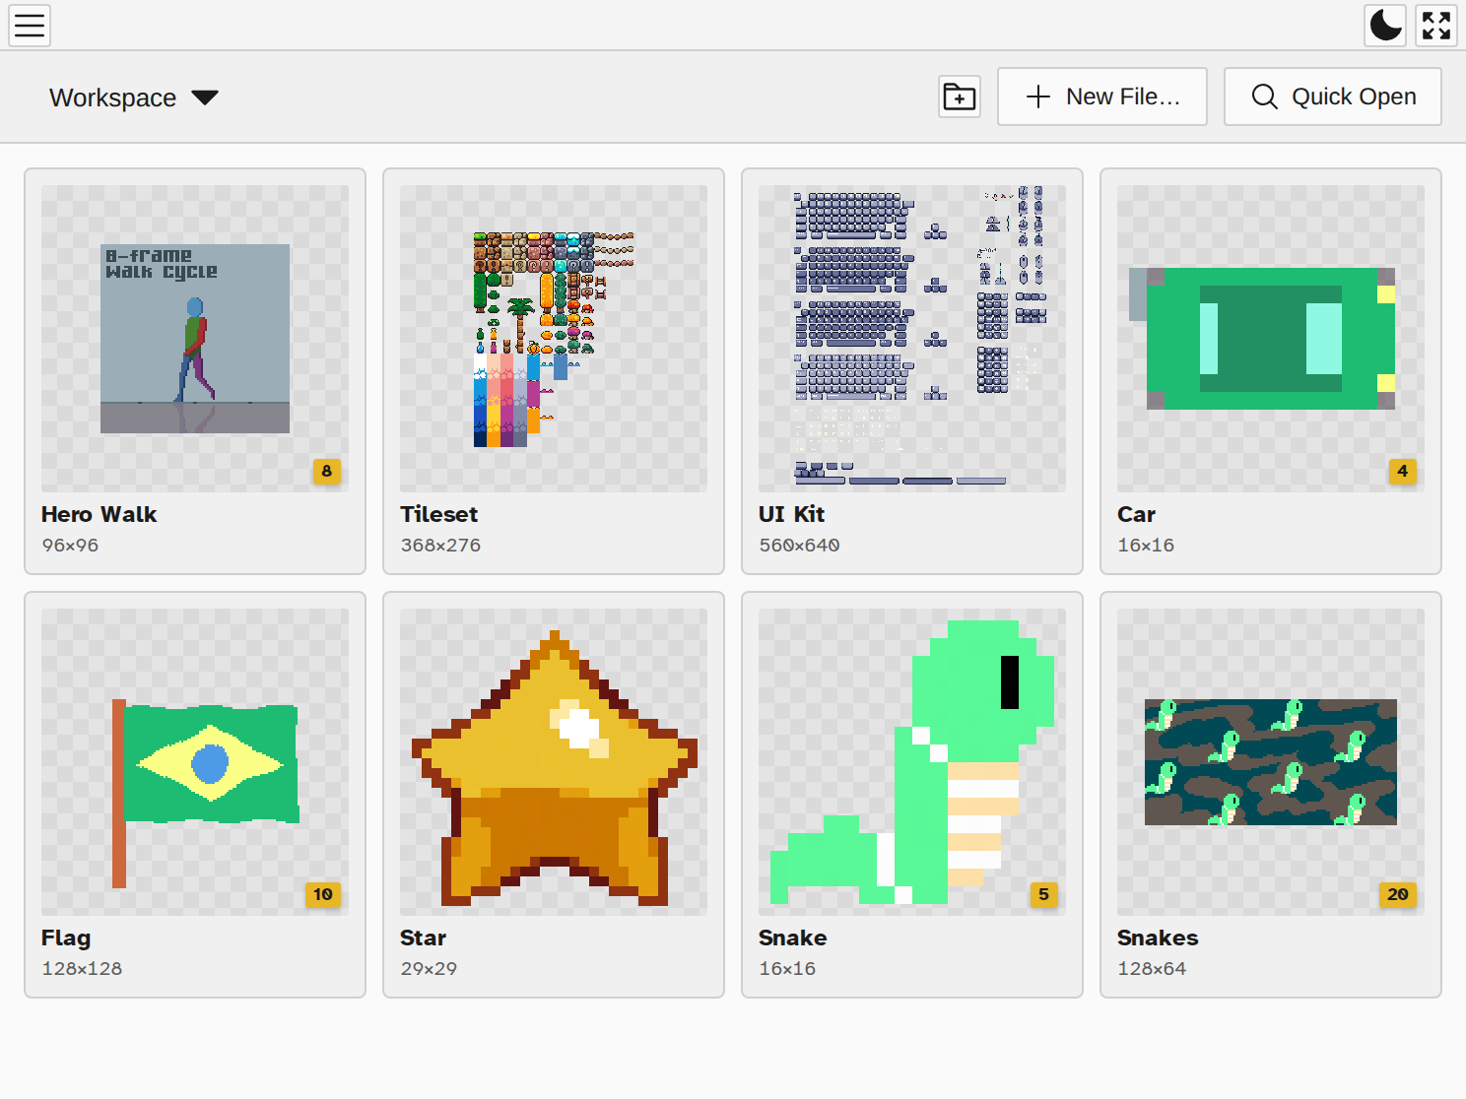Click the Quick Open button
The image size is (1466, 1099).
coord(1333,97)
